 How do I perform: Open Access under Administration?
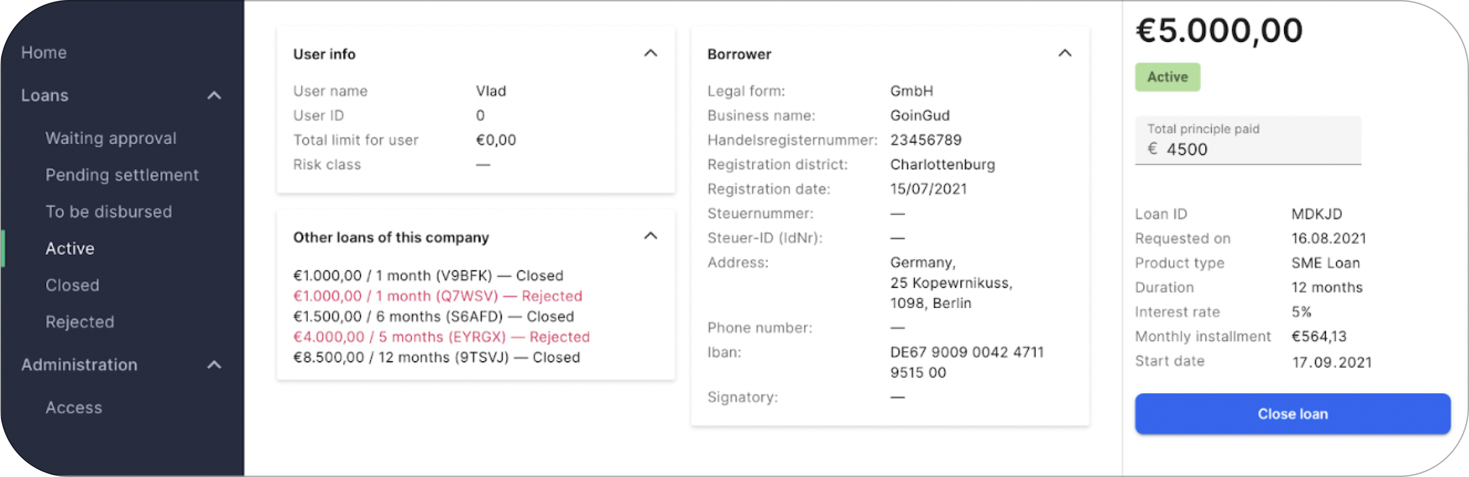click(73, 407)
